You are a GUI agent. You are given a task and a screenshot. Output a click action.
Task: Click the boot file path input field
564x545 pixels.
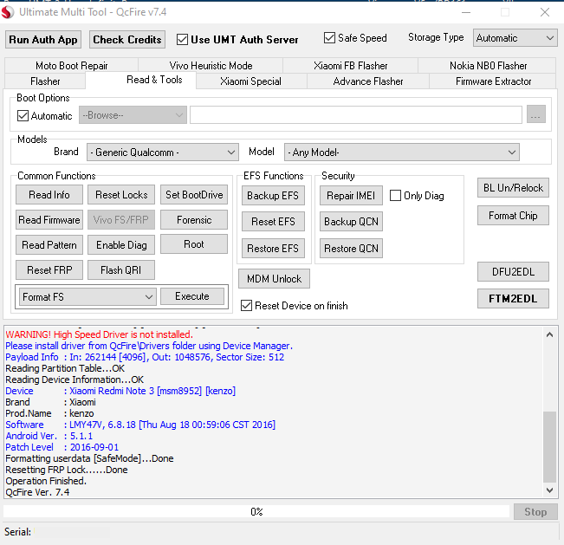[x=356, y=114]
